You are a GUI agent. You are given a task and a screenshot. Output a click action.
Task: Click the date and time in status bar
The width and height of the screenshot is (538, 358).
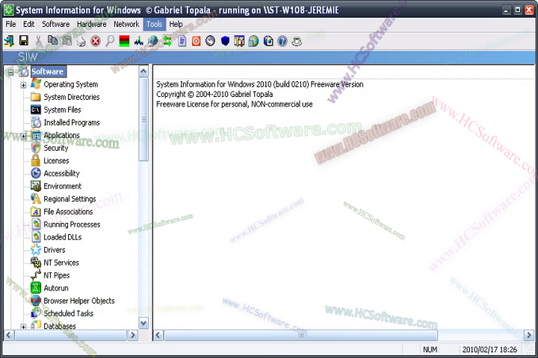[x=489, y=350]
